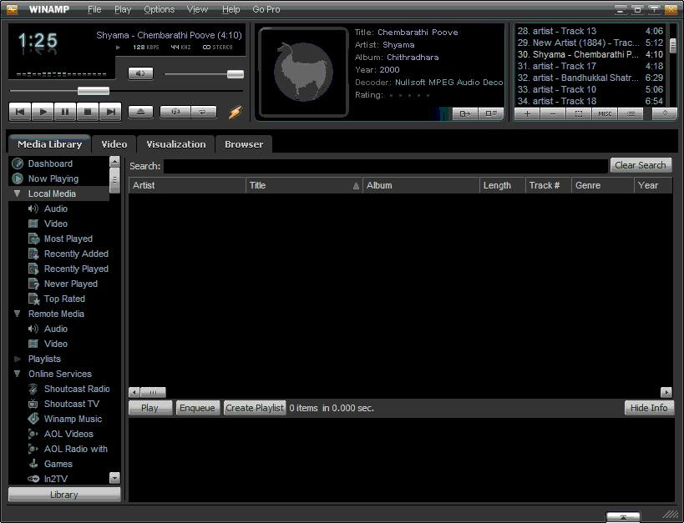Image resolution: width=684 pixels, height=523 pixels.
Task: Click the playlist up/down arrows button
Action: click(665, 113)
